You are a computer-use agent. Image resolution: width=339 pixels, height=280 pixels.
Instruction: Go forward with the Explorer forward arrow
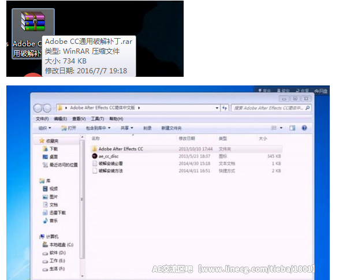[x=47, y=108]
